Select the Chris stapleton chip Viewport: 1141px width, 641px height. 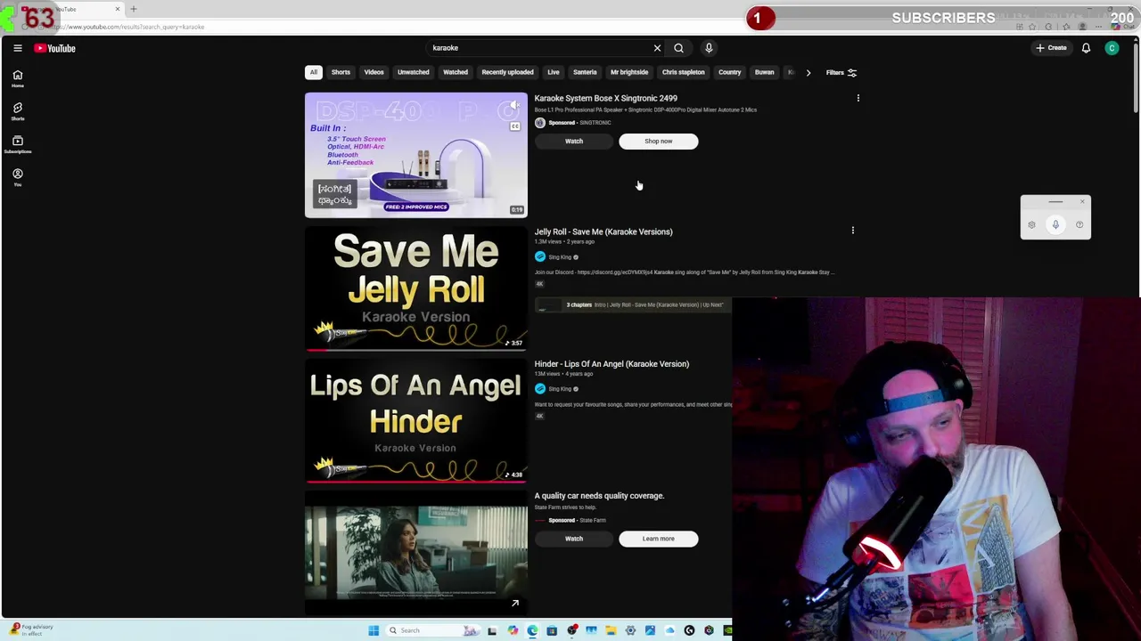tap(683, 72)
